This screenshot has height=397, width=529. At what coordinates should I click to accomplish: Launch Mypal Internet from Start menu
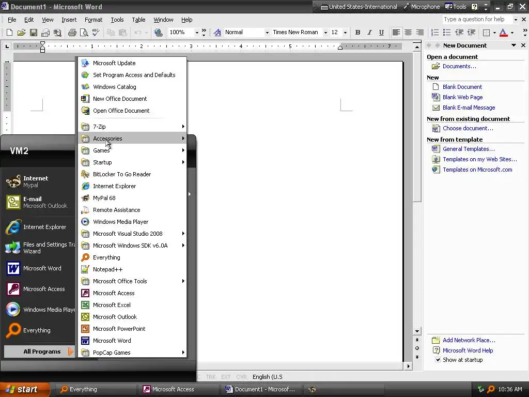pyautogui.click(x=39, y=181)
